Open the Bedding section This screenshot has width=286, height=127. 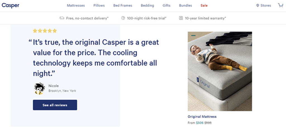147,6
